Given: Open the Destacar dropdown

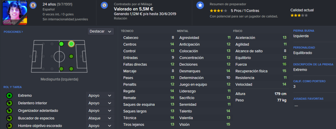Looking at the screenshot, I should click(x=100, y=31).
